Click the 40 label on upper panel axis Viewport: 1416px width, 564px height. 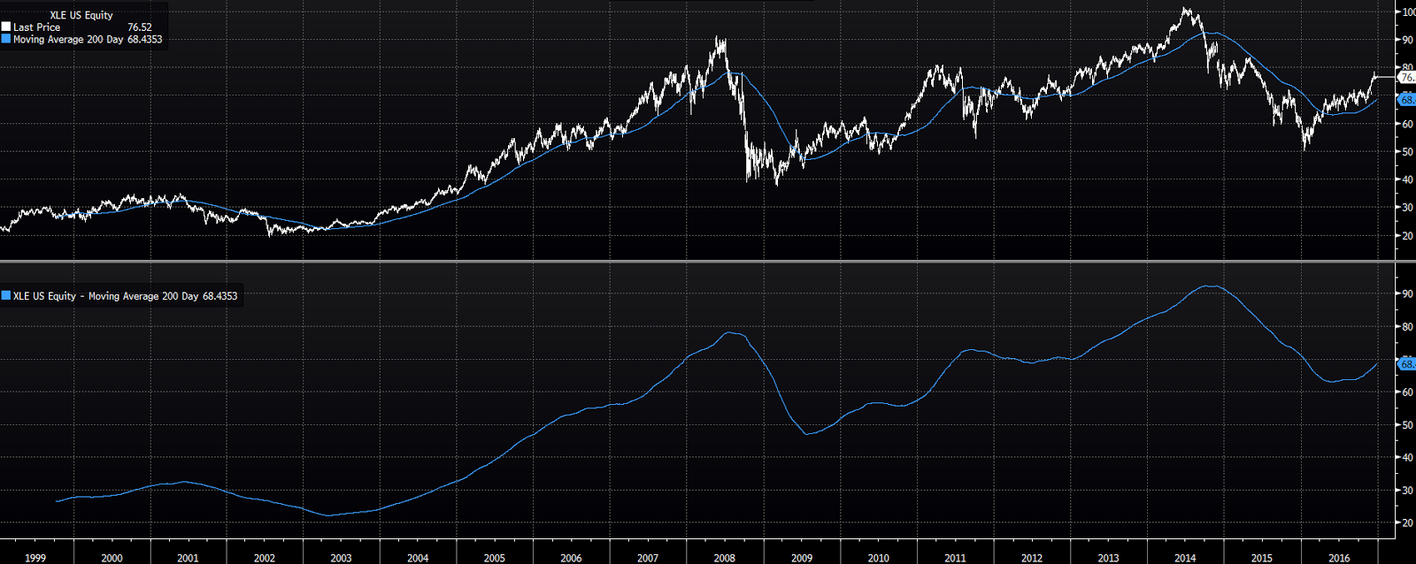click(x=1407, y=179)
